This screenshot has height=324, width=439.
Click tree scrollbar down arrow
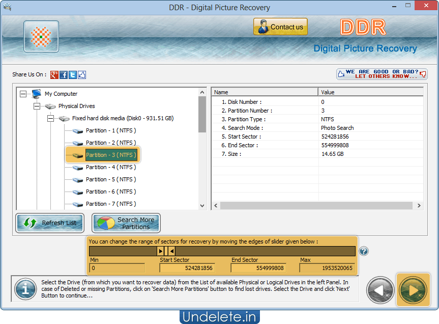click(x=202, y=205)
